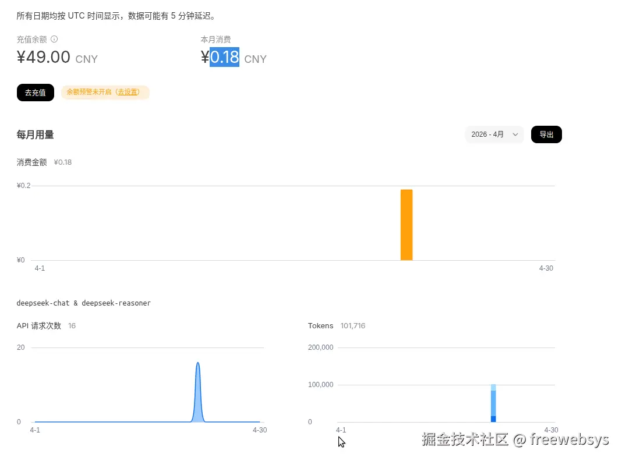Click the ¥0.18 value beside 消费金额
The width and height of the screenshot is (622, 461).
point(63,162)
